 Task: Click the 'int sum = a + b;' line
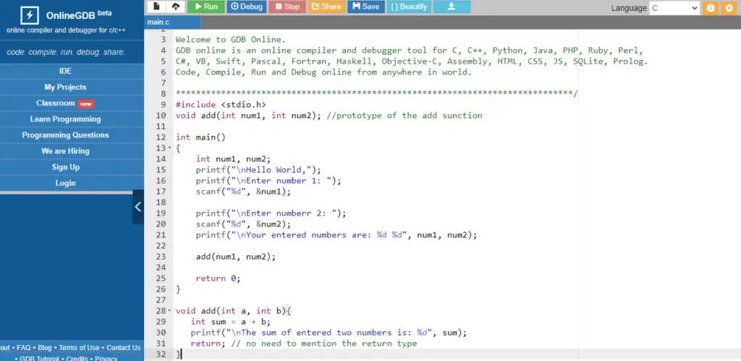[x=231, y=322]
